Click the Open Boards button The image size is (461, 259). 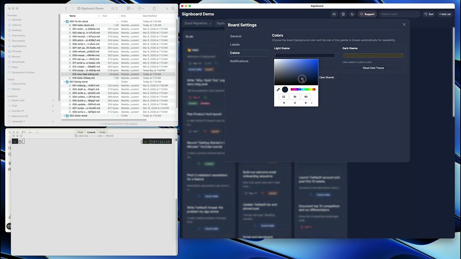326,77
